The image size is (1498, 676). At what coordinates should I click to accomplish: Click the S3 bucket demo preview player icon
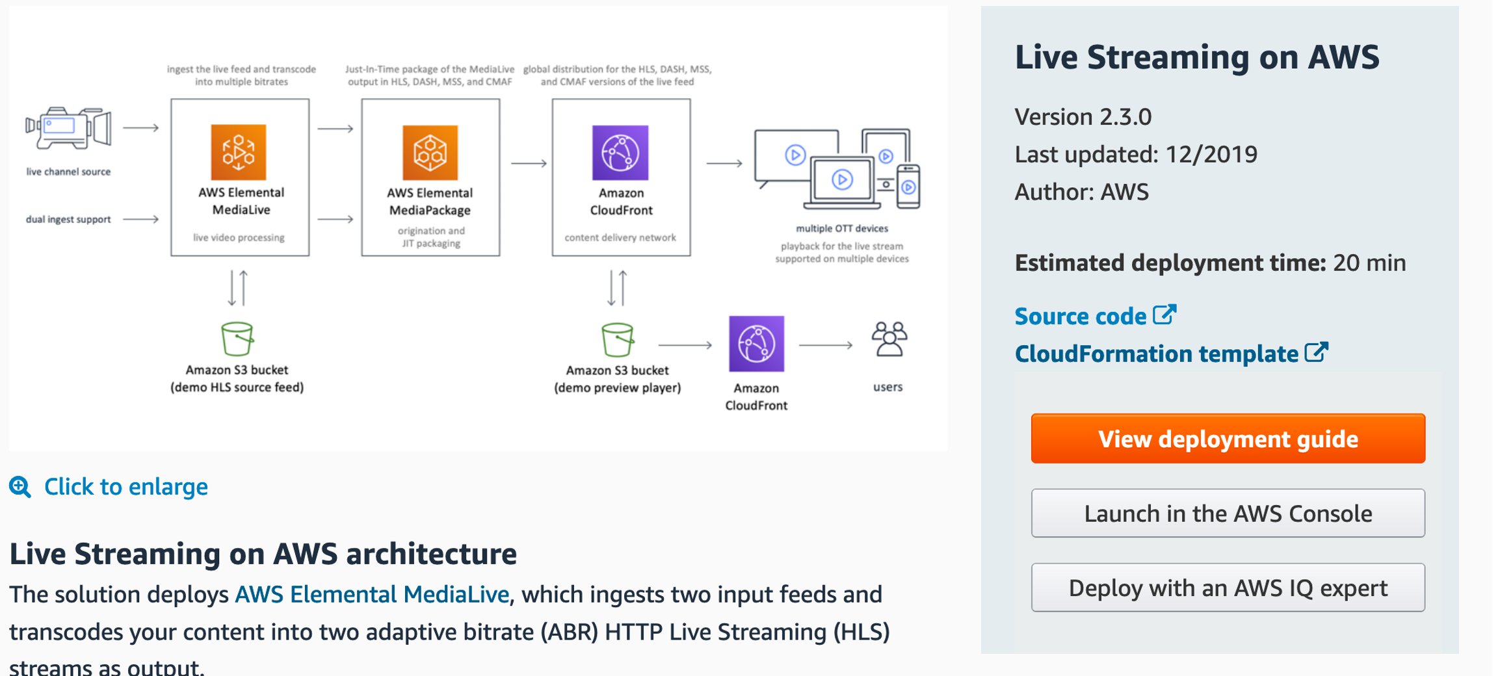coord(618,339)
